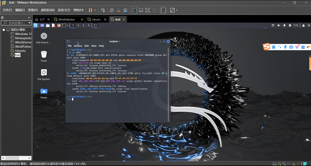Toggle Unity mode icon
Image resolution: width=311 pixels, height=166 pixels.
click(154, 10)
